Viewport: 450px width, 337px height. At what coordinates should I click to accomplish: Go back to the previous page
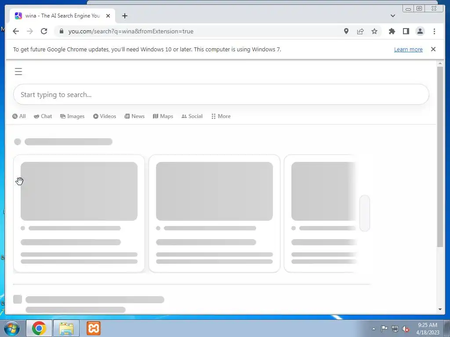coord(16,31)
